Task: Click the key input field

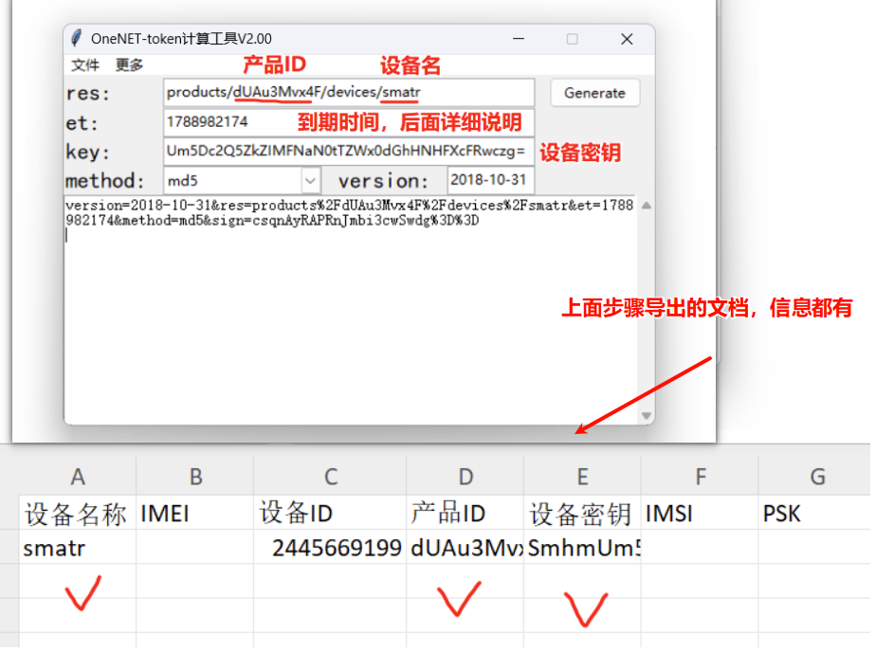Action: (x=349, y=151)
